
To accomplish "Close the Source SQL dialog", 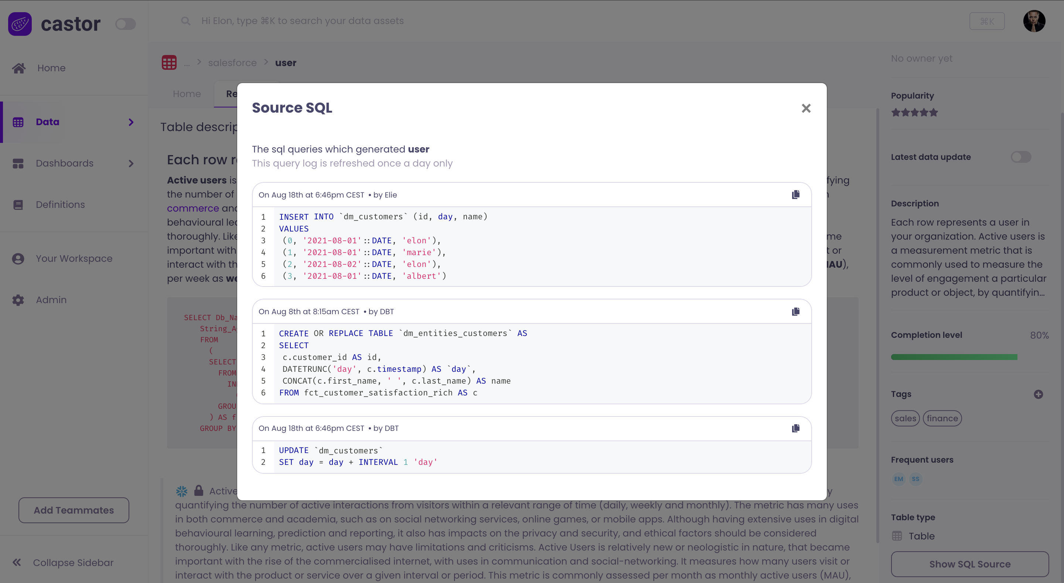I will [806, 108].
